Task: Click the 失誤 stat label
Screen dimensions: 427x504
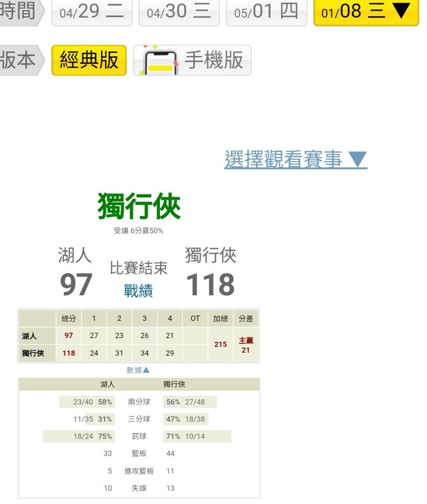Action: (x=139, y=488)
